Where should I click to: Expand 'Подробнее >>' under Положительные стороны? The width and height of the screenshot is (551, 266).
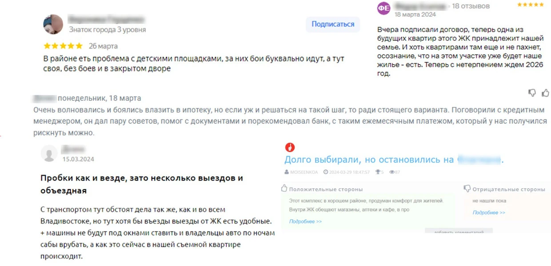305,221
